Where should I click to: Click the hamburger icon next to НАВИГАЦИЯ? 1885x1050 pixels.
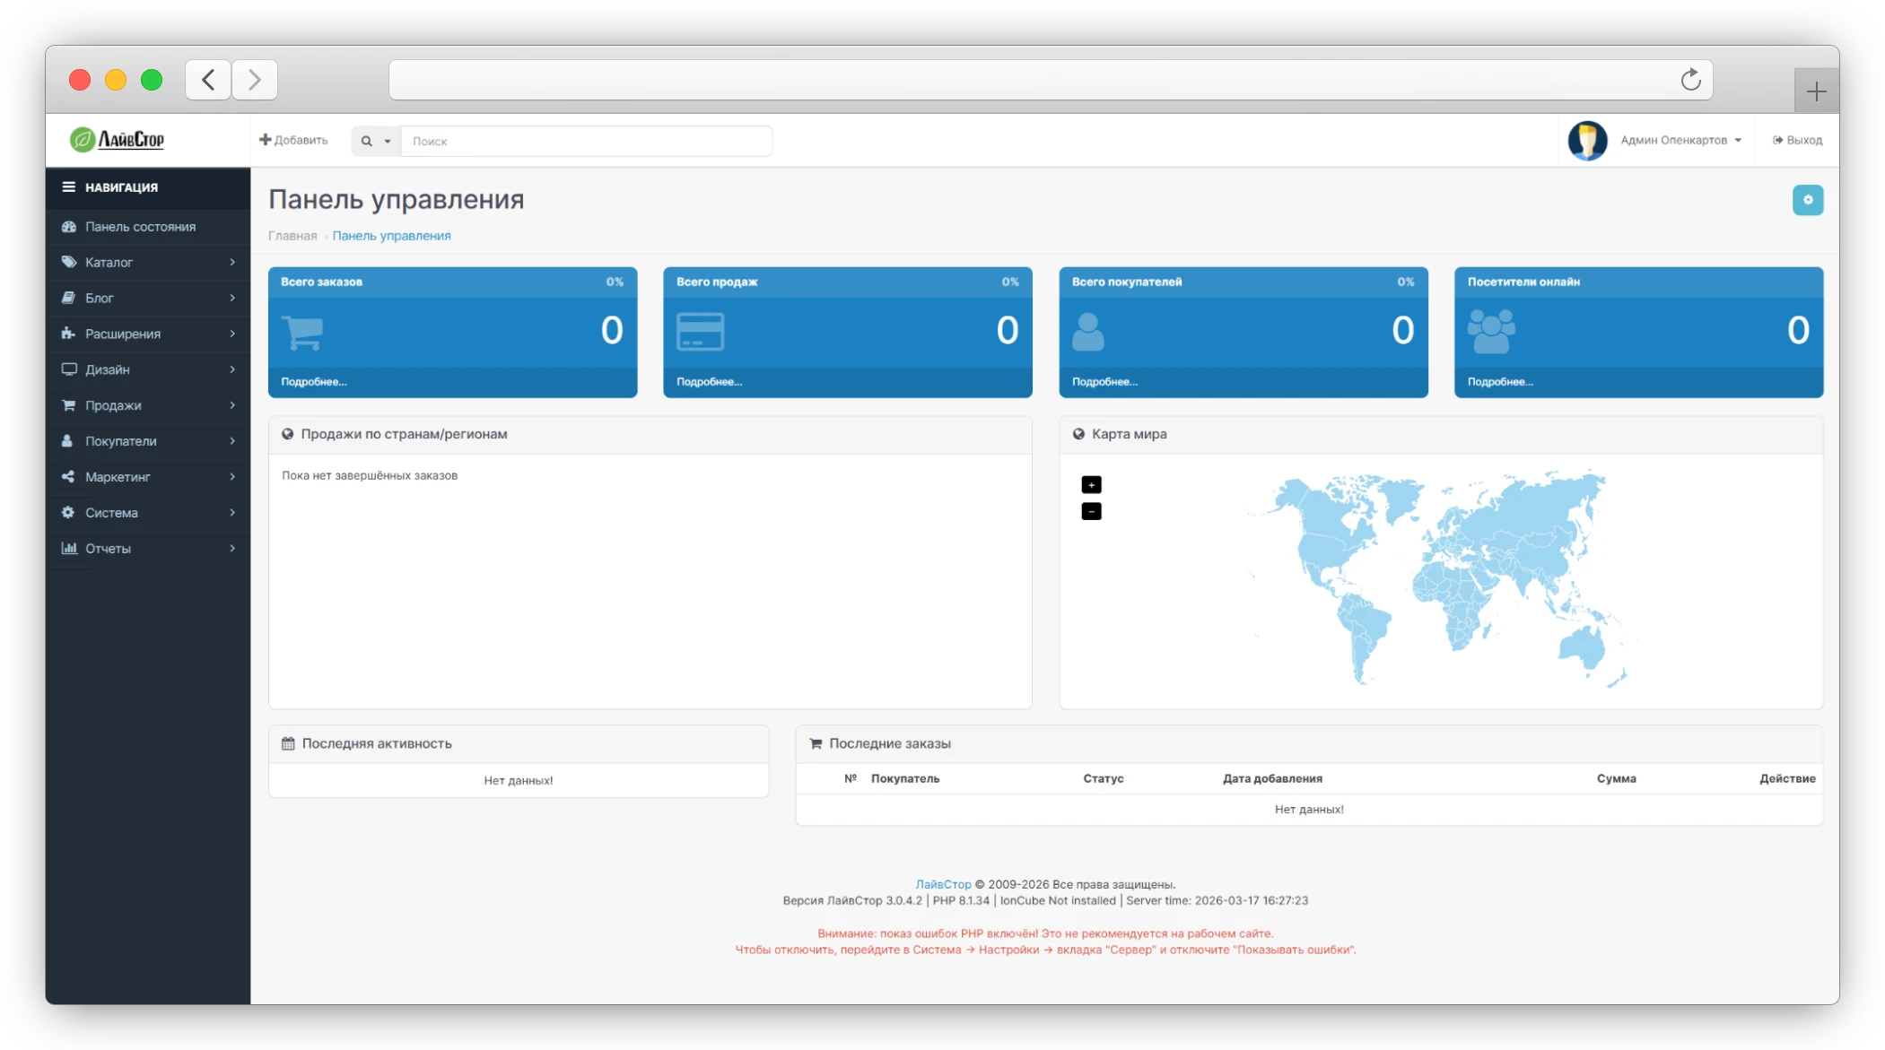click(68, 187)
